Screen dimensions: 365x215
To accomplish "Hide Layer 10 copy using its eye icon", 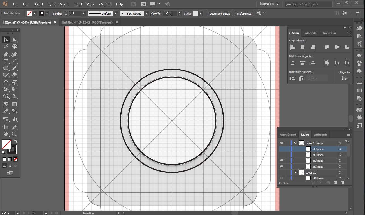I will pyautogui.click(x=282, y=143).
